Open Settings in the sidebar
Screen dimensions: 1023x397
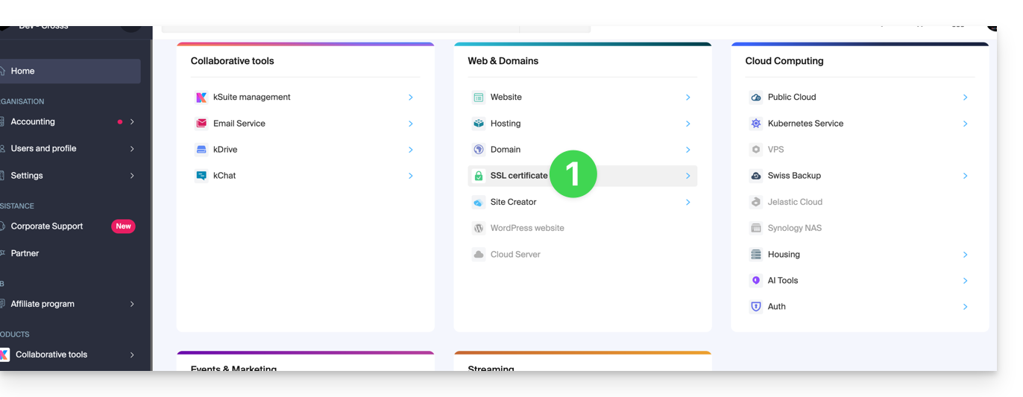point(27,176)
